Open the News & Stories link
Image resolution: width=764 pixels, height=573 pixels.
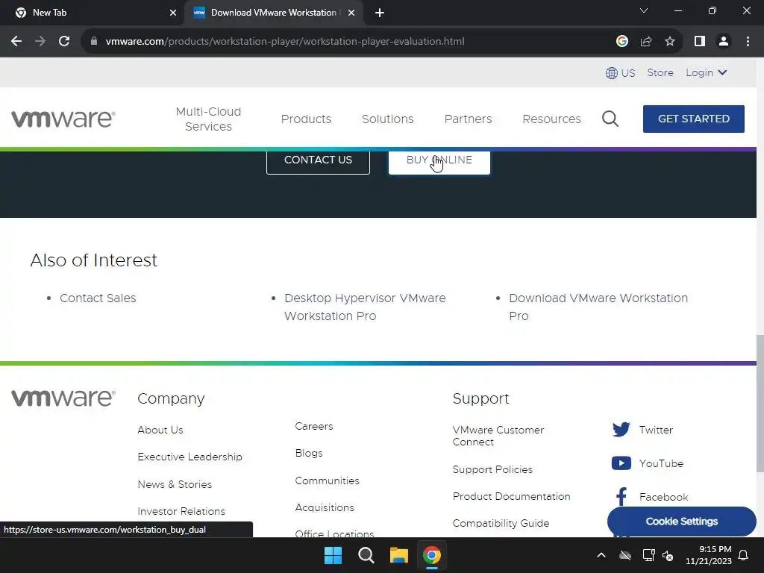tap(175, 484)
